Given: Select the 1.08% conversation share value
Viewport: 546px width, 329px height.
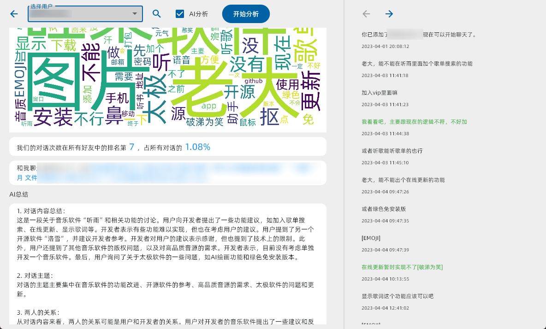Looking at the screenshot, I should 197,147.
